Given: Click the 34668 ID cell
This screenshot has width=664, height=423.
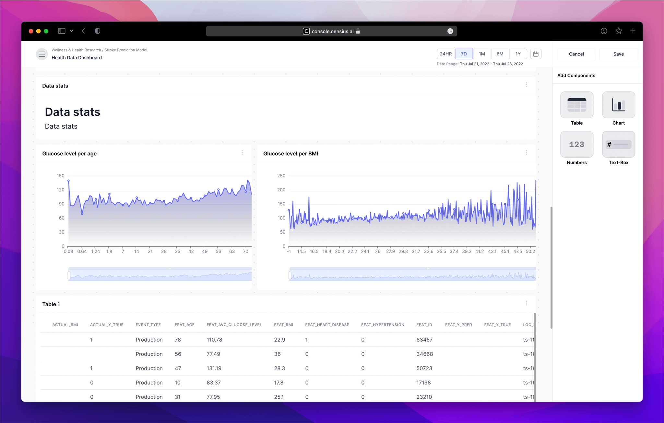Looking at the screenshot, I should click(x=424, y=354).
